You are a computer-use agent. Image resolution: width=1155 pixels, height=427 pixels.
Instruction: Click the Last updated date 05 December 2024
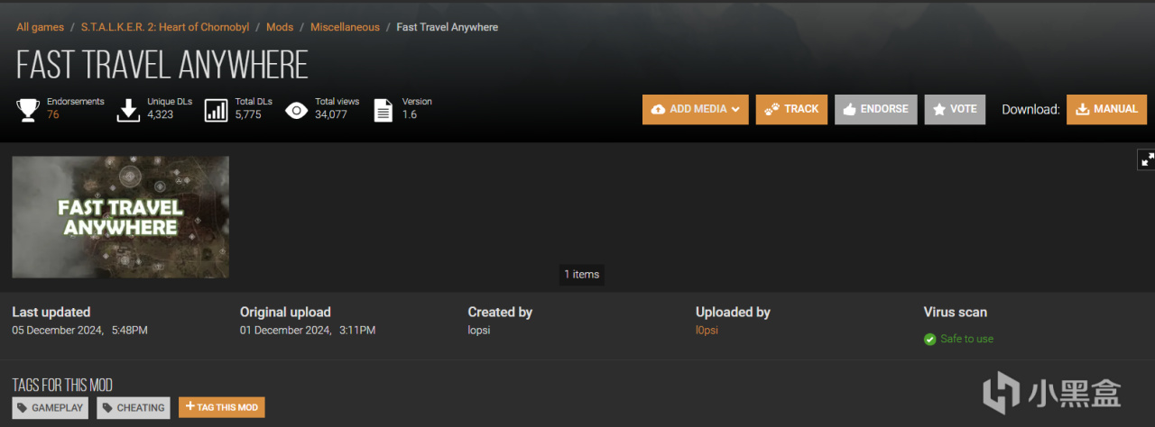(57, 331)
